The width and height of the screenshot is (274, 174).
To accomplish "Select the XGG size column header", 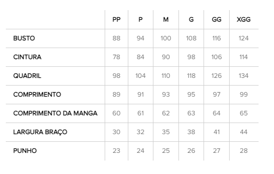I will 244,19.
